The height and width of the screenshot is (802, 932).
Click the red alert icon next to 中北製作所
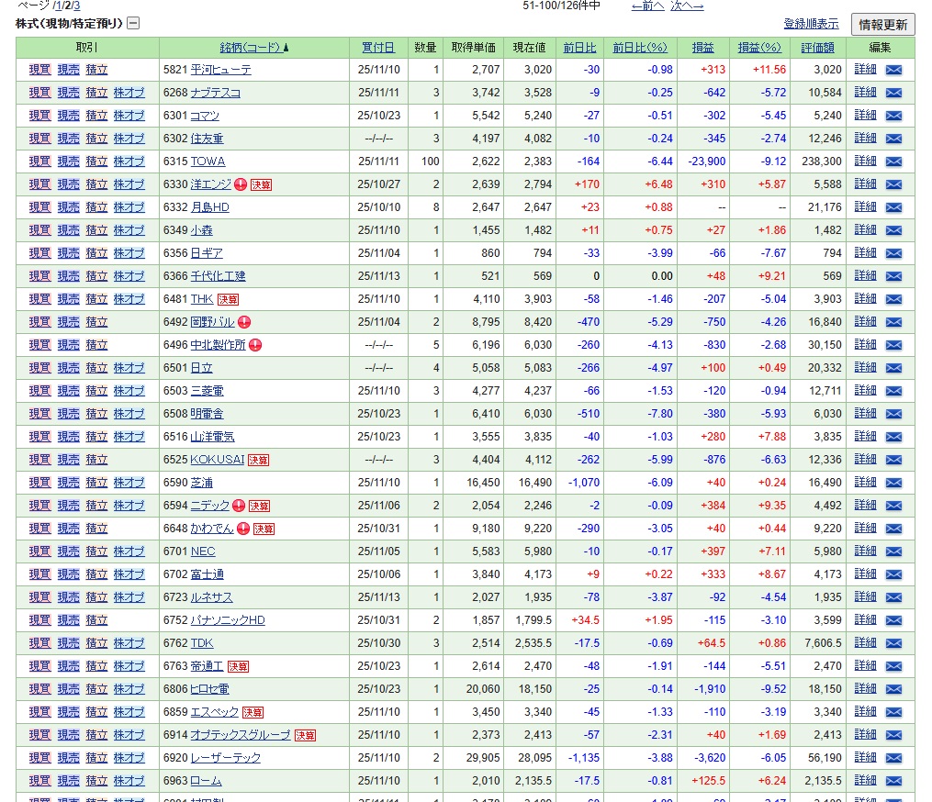click(x=255, y=345)
